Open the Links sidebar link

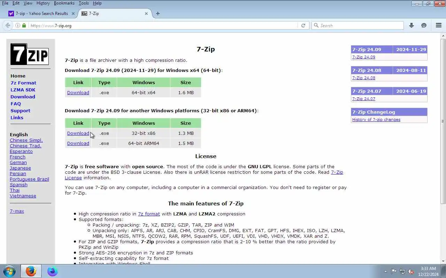point(17,117)
